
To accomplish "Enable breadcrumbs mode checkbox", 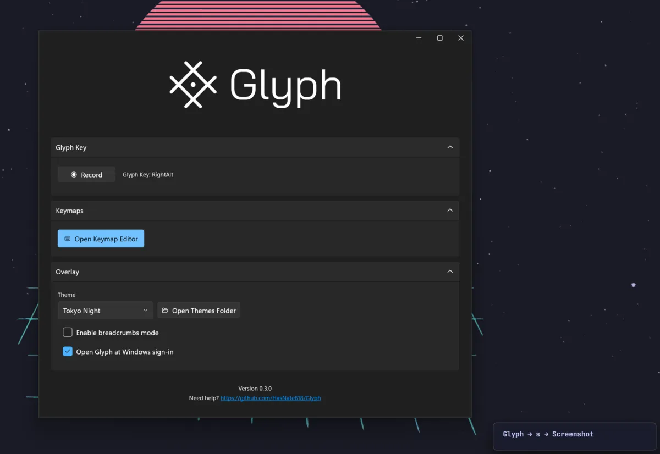I will (68, 333).
